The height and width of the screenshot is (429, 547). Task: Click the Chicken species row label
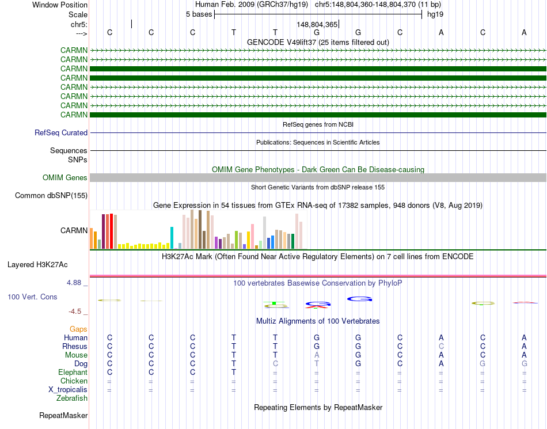coord(74,381)
